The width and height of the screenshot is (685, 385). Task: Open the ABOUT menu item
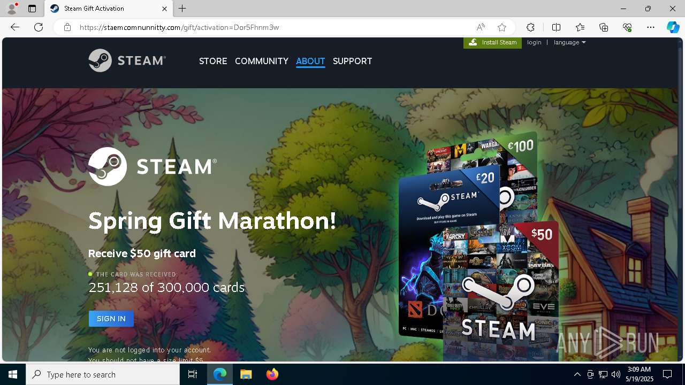(310, 61)
